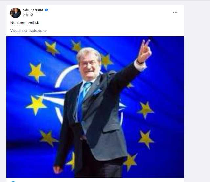Click 'Visualizza traduzione' to translate the post
210x182 pixels.
(29, 31)
